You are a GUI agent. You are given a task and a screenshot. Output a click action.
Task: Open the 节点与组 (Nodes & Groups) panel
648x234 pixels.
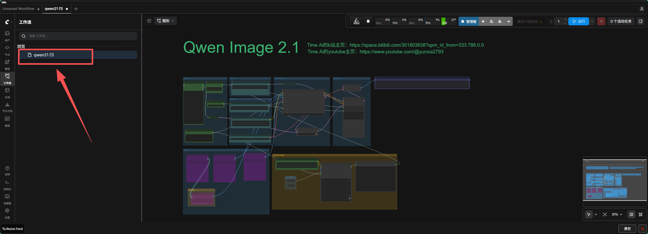(7, 107)
